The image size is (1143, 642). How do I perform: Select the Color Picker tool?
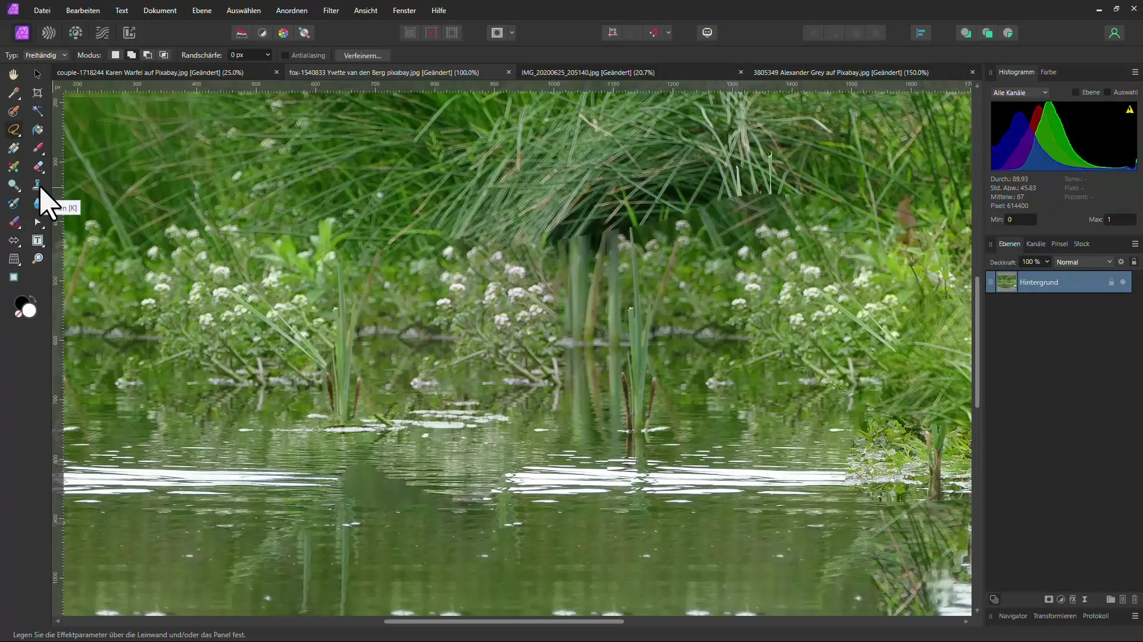pyautogui.click(x=14, y=93)
